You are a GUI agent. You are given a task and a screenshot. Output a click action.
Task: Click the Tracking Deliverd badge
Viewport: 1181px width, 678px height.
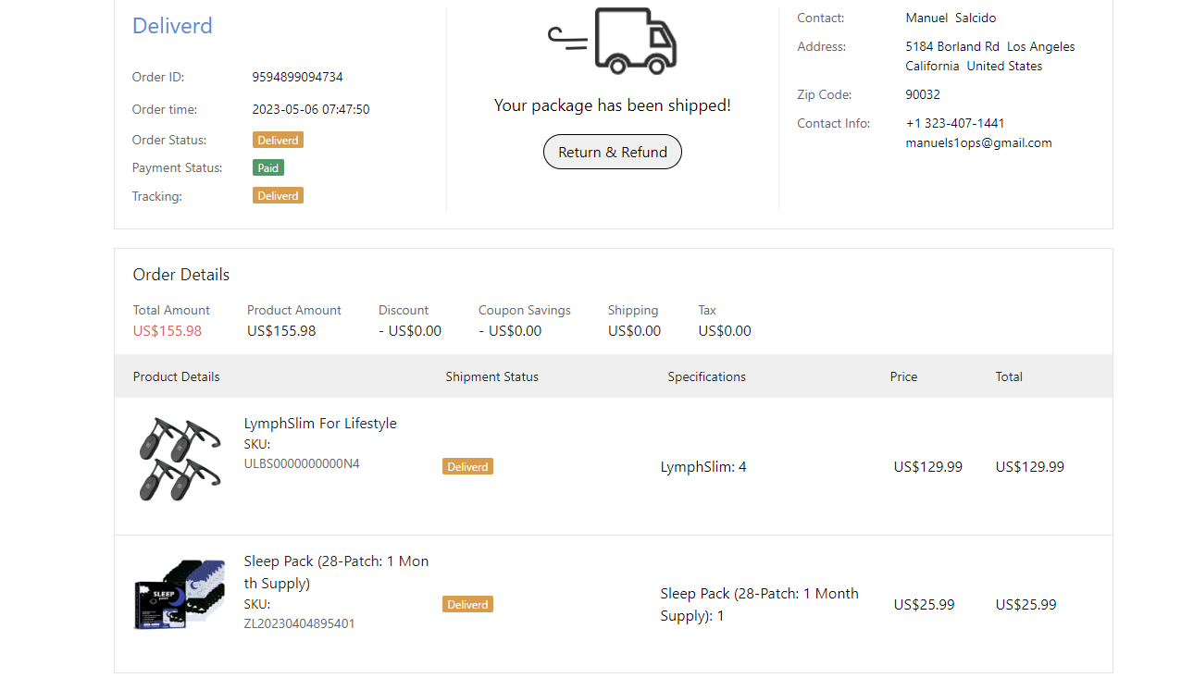(x=278, y=196)
